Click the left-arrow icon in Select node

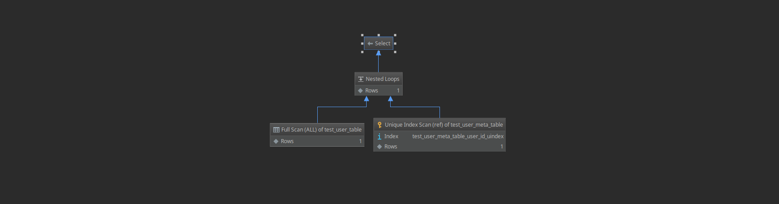(370, 44)
